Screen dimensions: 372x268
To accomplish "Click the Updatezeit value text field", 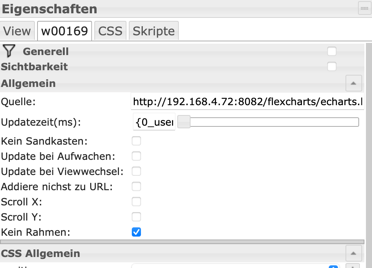I will (x=155, y=122).
